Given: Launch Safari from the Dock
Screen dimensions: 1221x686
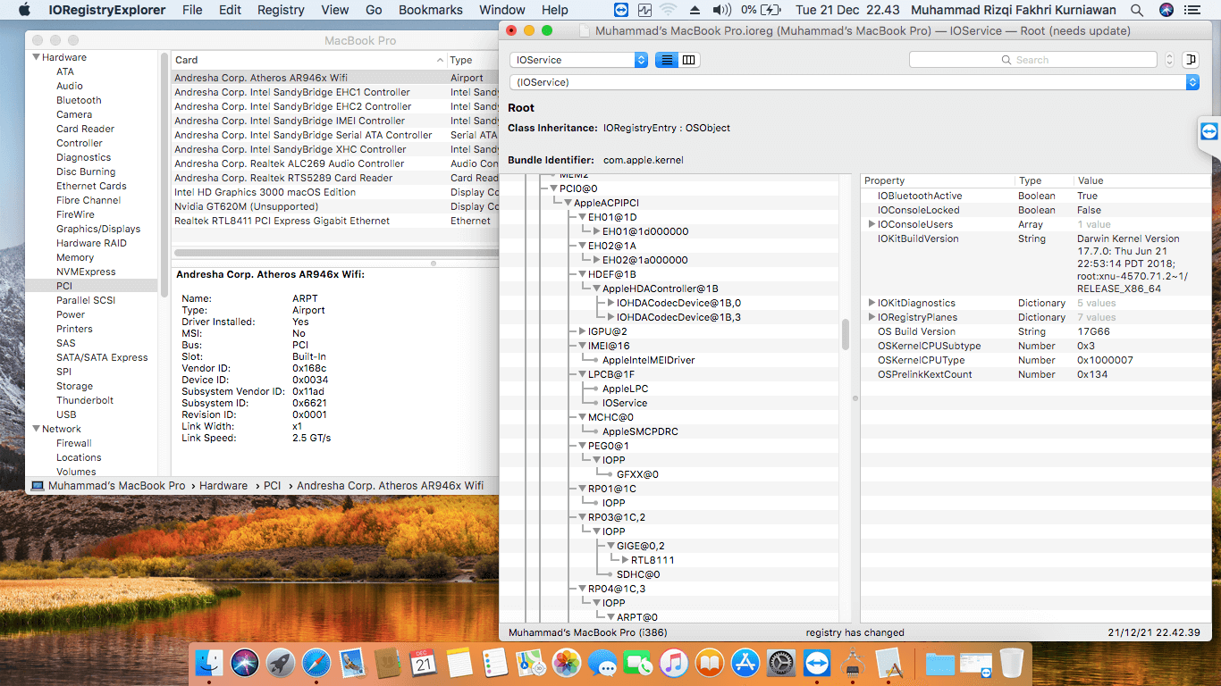Looking at the screenshot, I should (316, 663).
